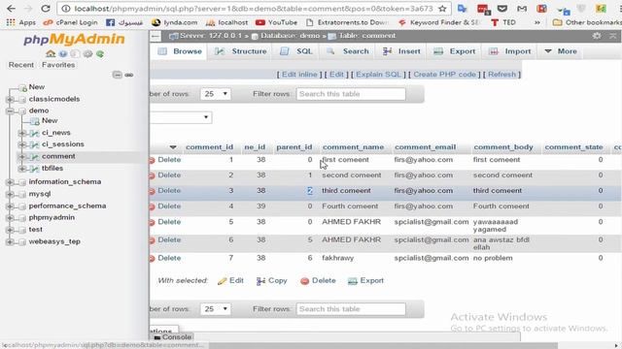Click Delete link for row 5
The width and height of the screenshot is (622, 349).
pyautogui.click(x=169, y=222)
